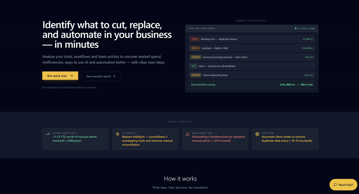The width and height of the screenshot is (359, 194).
Task: Open the See example report link
Action: tap(101, 76)
